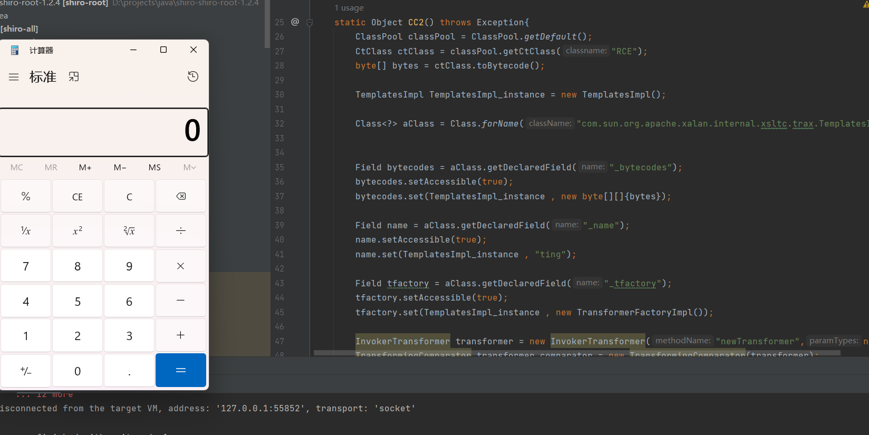Tap digit 0 key on calculator keypad

pos(78,371)
